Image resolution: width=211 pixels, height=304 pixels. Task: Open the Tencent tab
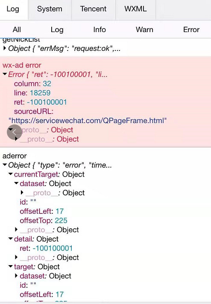[93, 9]
